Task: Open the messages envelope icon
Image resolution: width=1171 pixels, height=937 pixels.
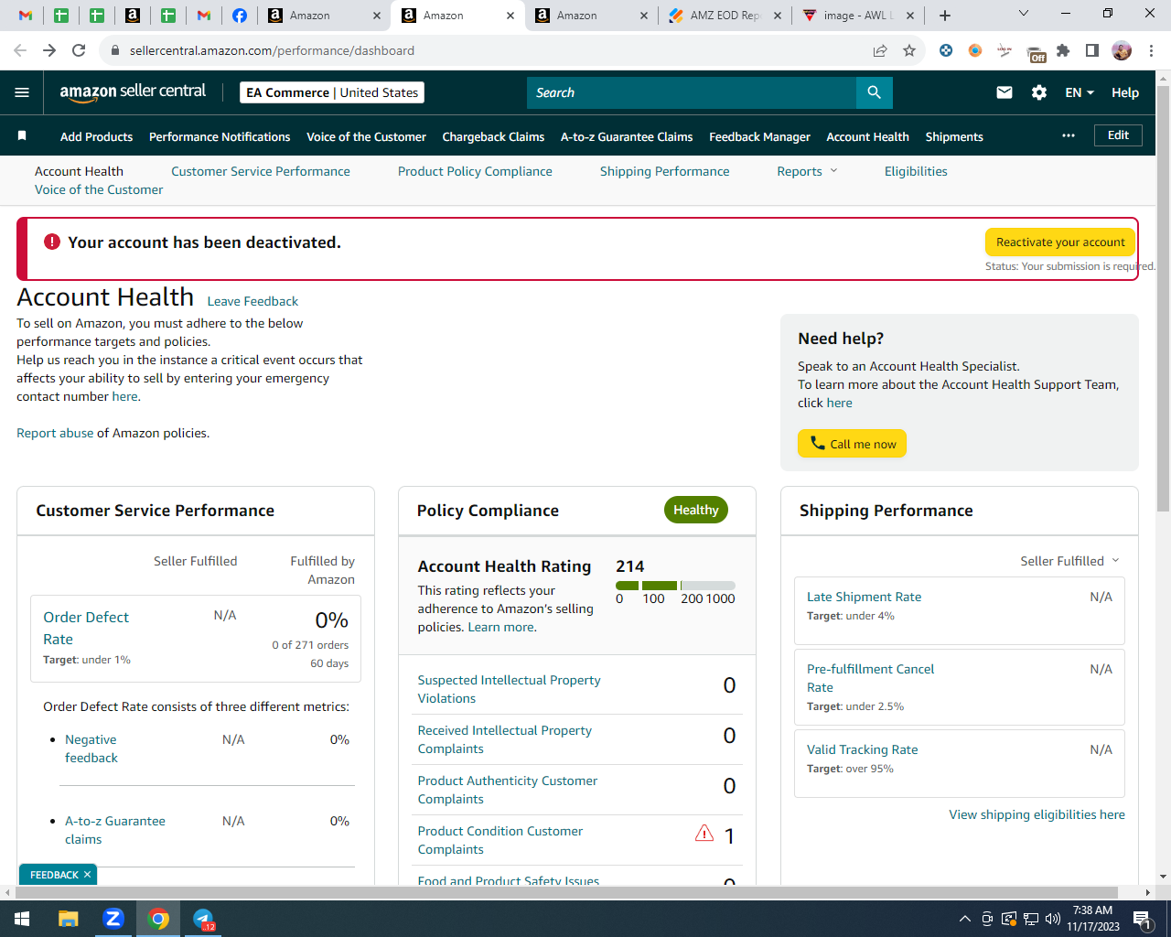Action: click(x=1004, y=92)
